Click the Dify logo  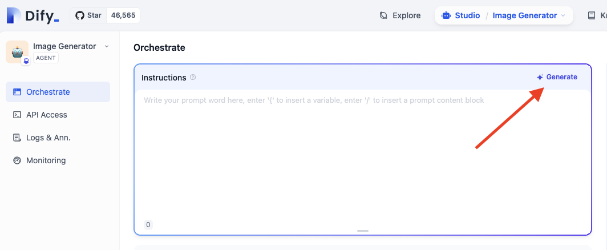33,16
